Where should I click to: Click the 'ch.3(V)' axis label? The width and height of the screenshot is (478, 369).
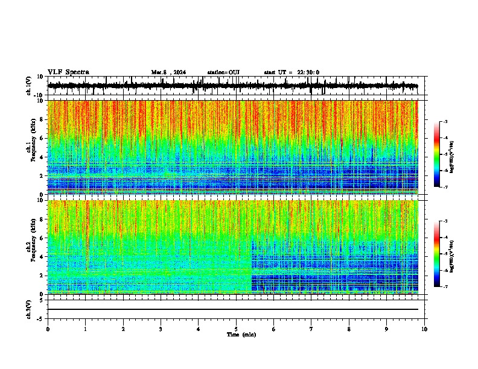tap(29, 309)
